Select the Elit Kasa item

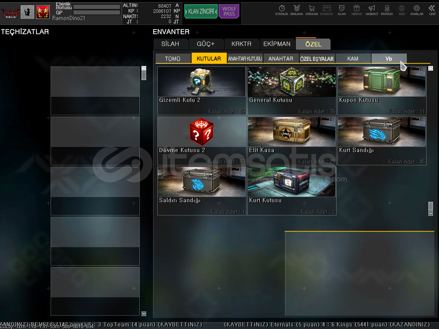(x=292, y=141)
